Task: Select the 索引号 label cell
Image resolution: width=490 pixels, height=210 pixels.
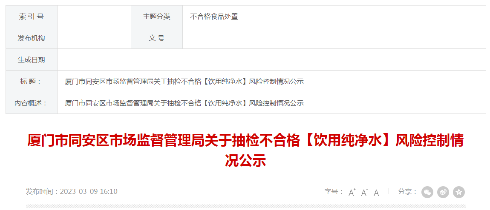Action: pos(31,17)
